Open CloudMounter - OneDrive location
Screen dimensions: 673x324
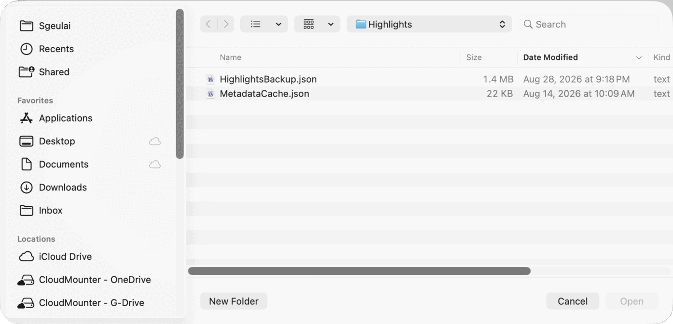click(x=84, y=280)
